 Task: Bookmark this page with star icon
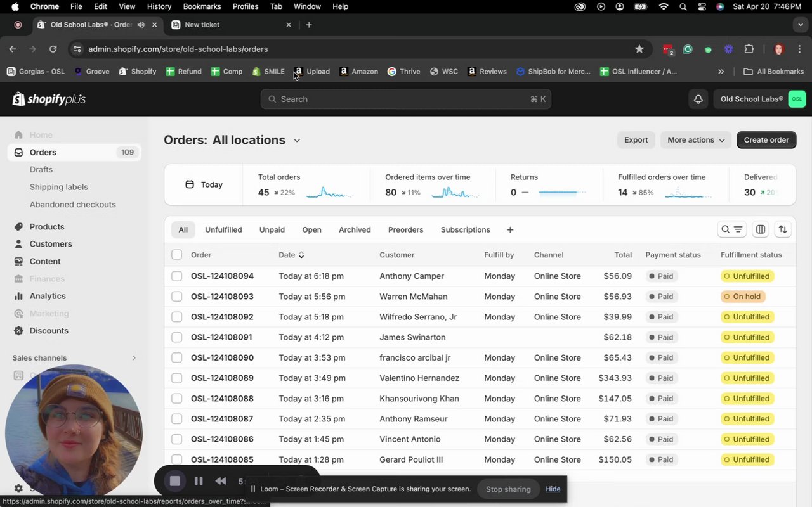(639, 49)
